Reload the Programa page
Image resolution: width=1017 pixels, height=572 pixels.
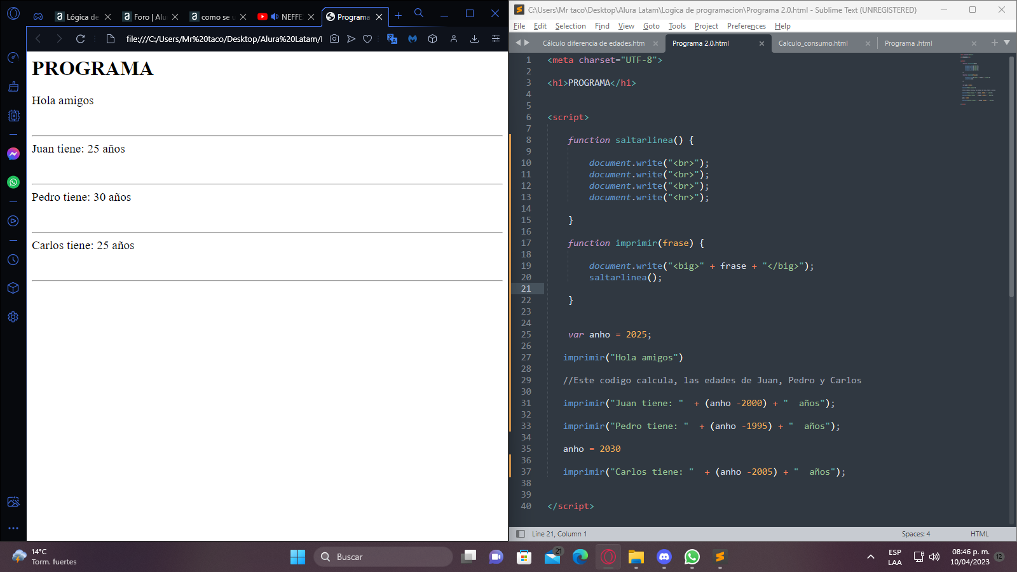pos(80,39)
